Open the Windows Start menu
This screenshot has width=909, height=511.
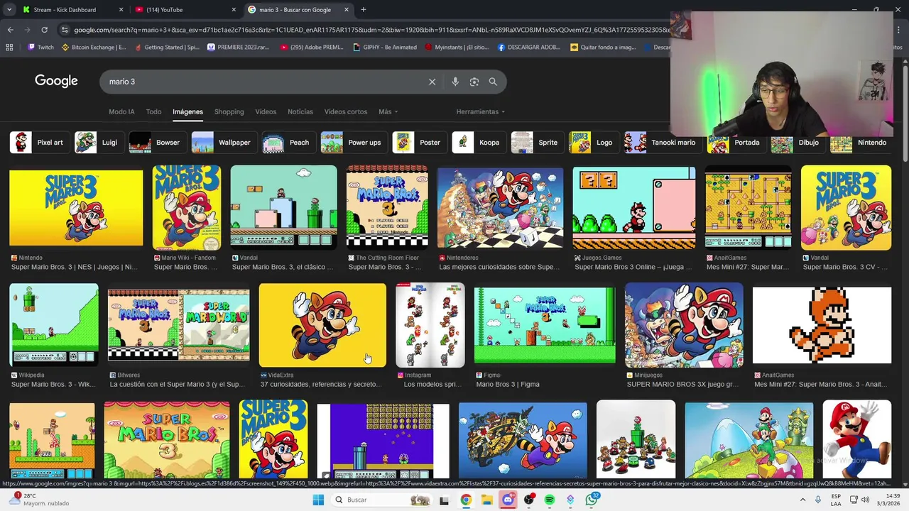click(x=318, y=500)
